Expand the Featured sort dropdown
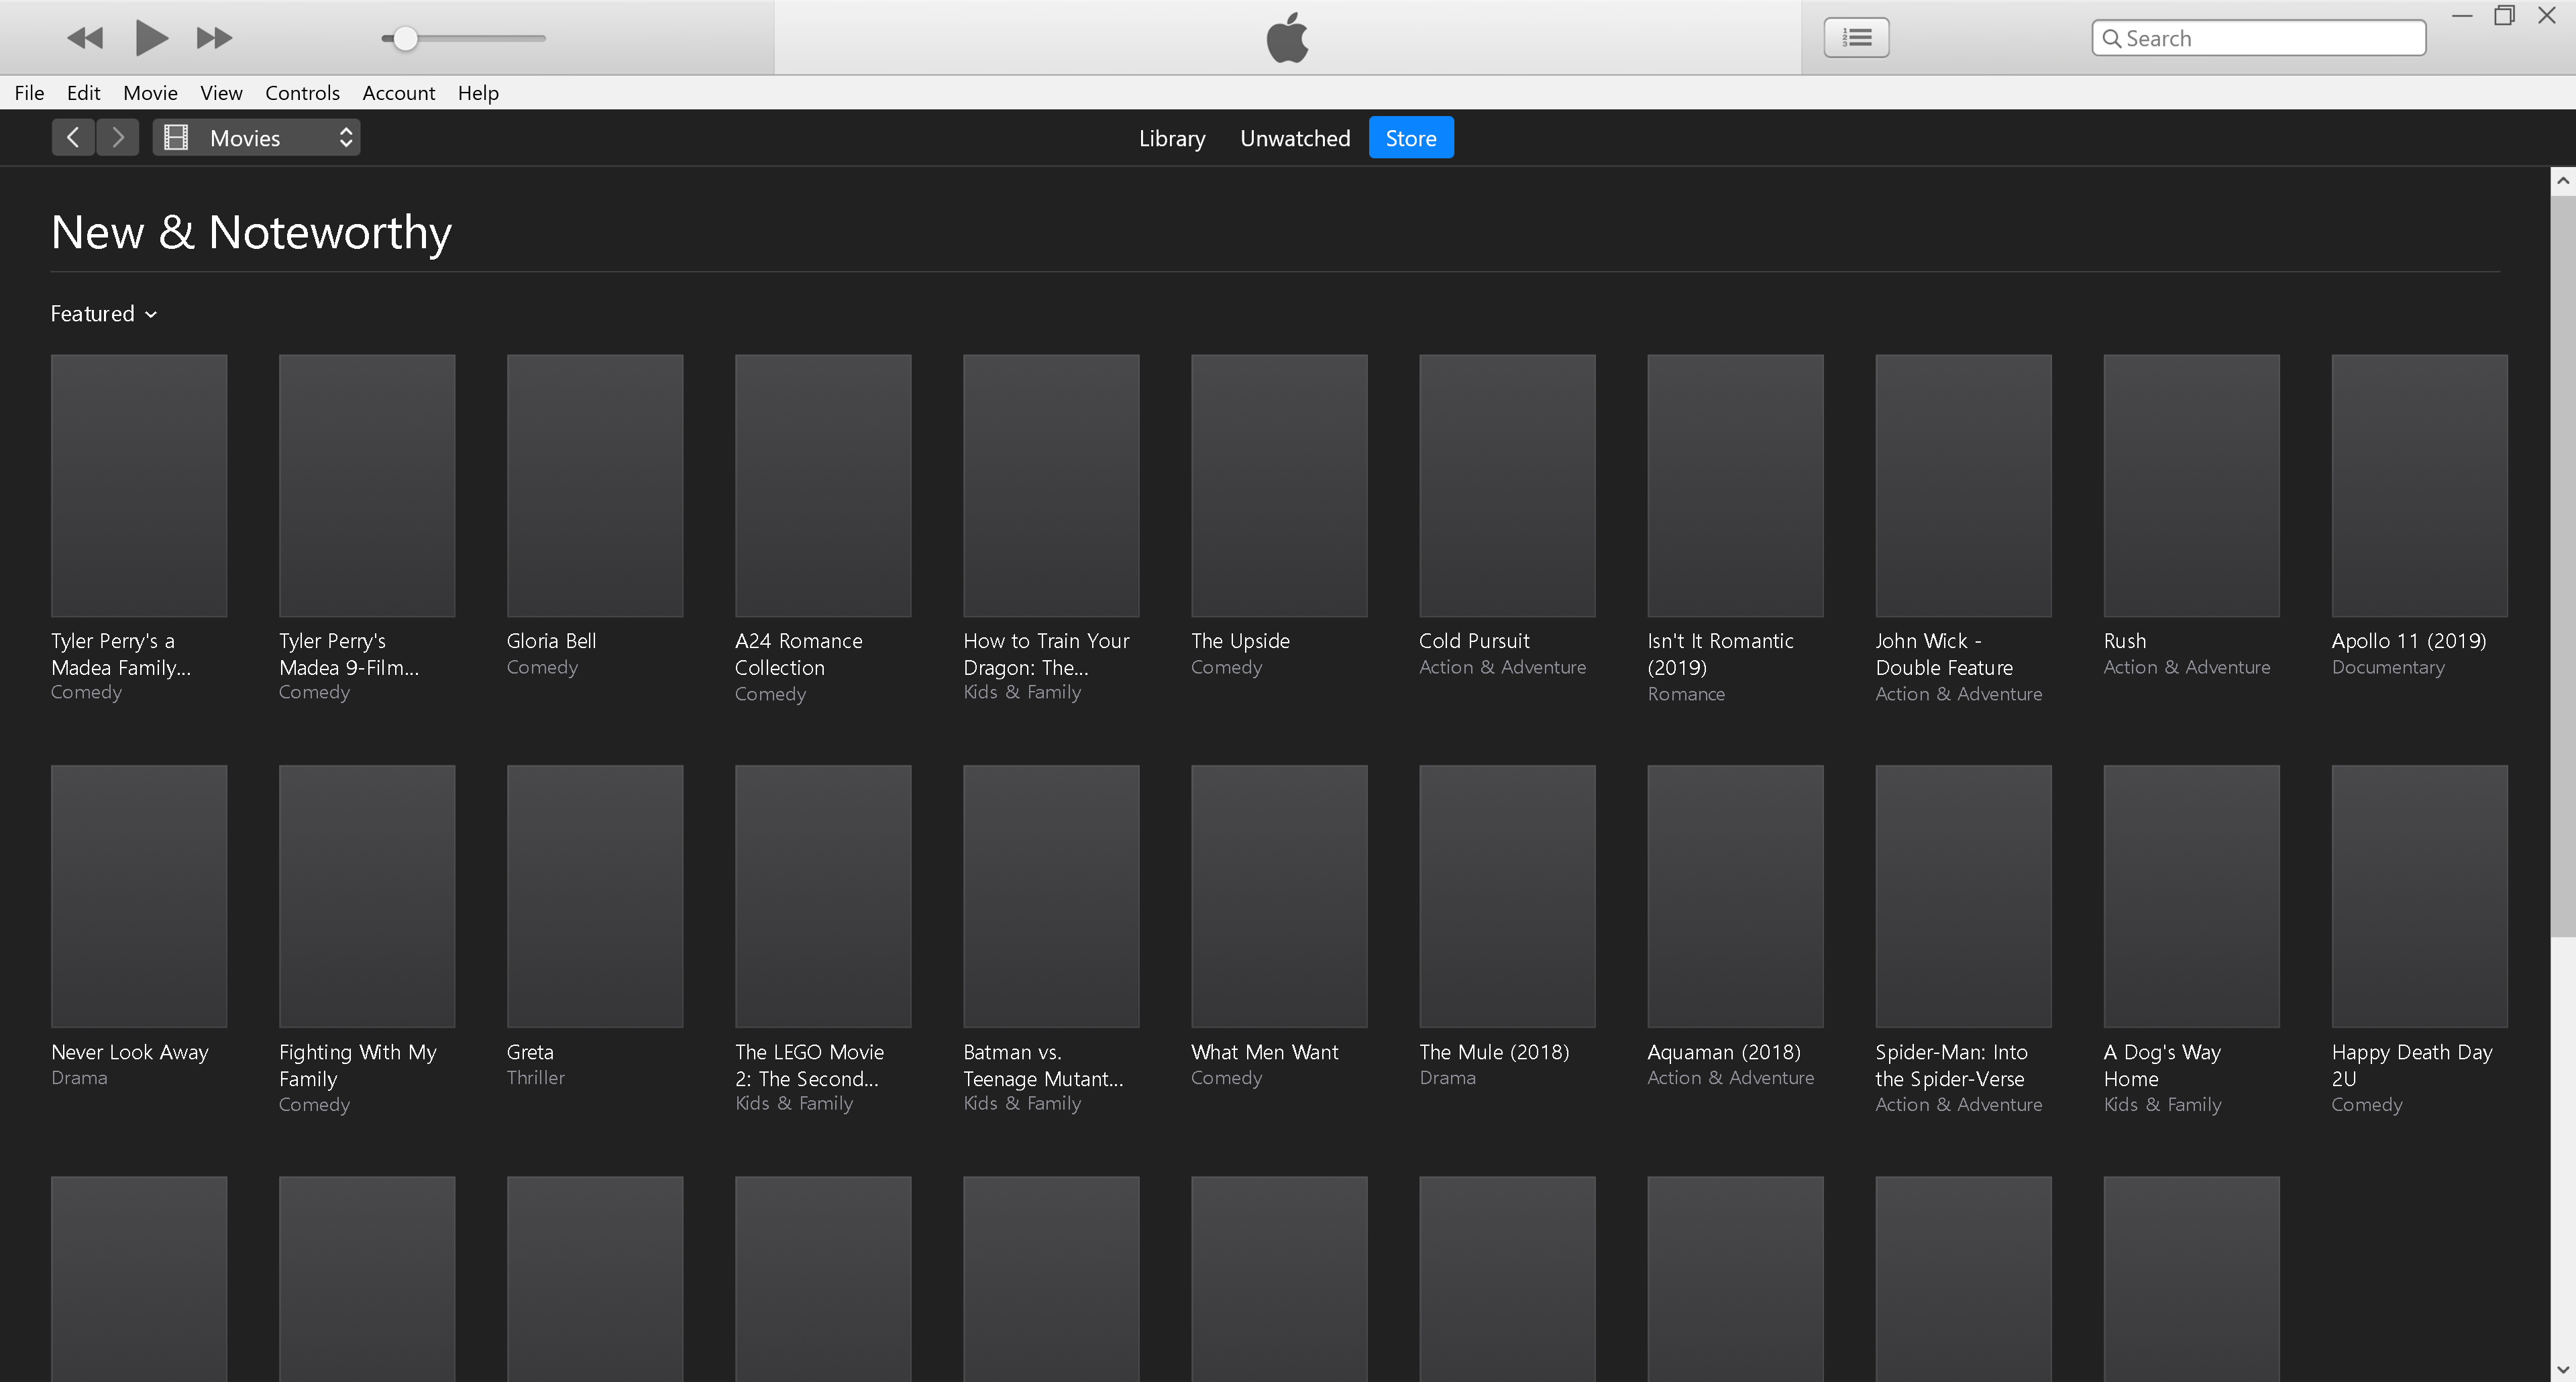 [x=104, y=314]
